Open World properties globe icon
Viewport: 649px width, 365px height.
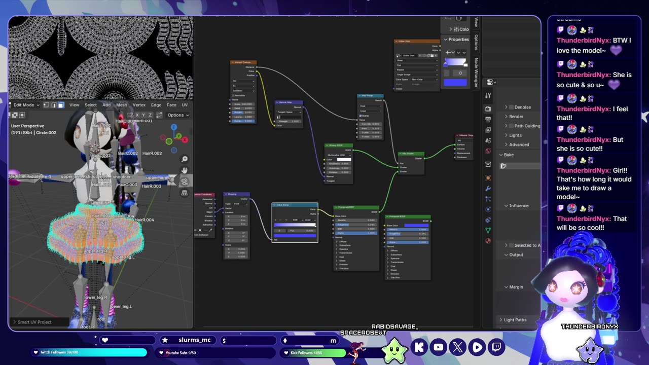pyautogui.click(x=488, y=151)
